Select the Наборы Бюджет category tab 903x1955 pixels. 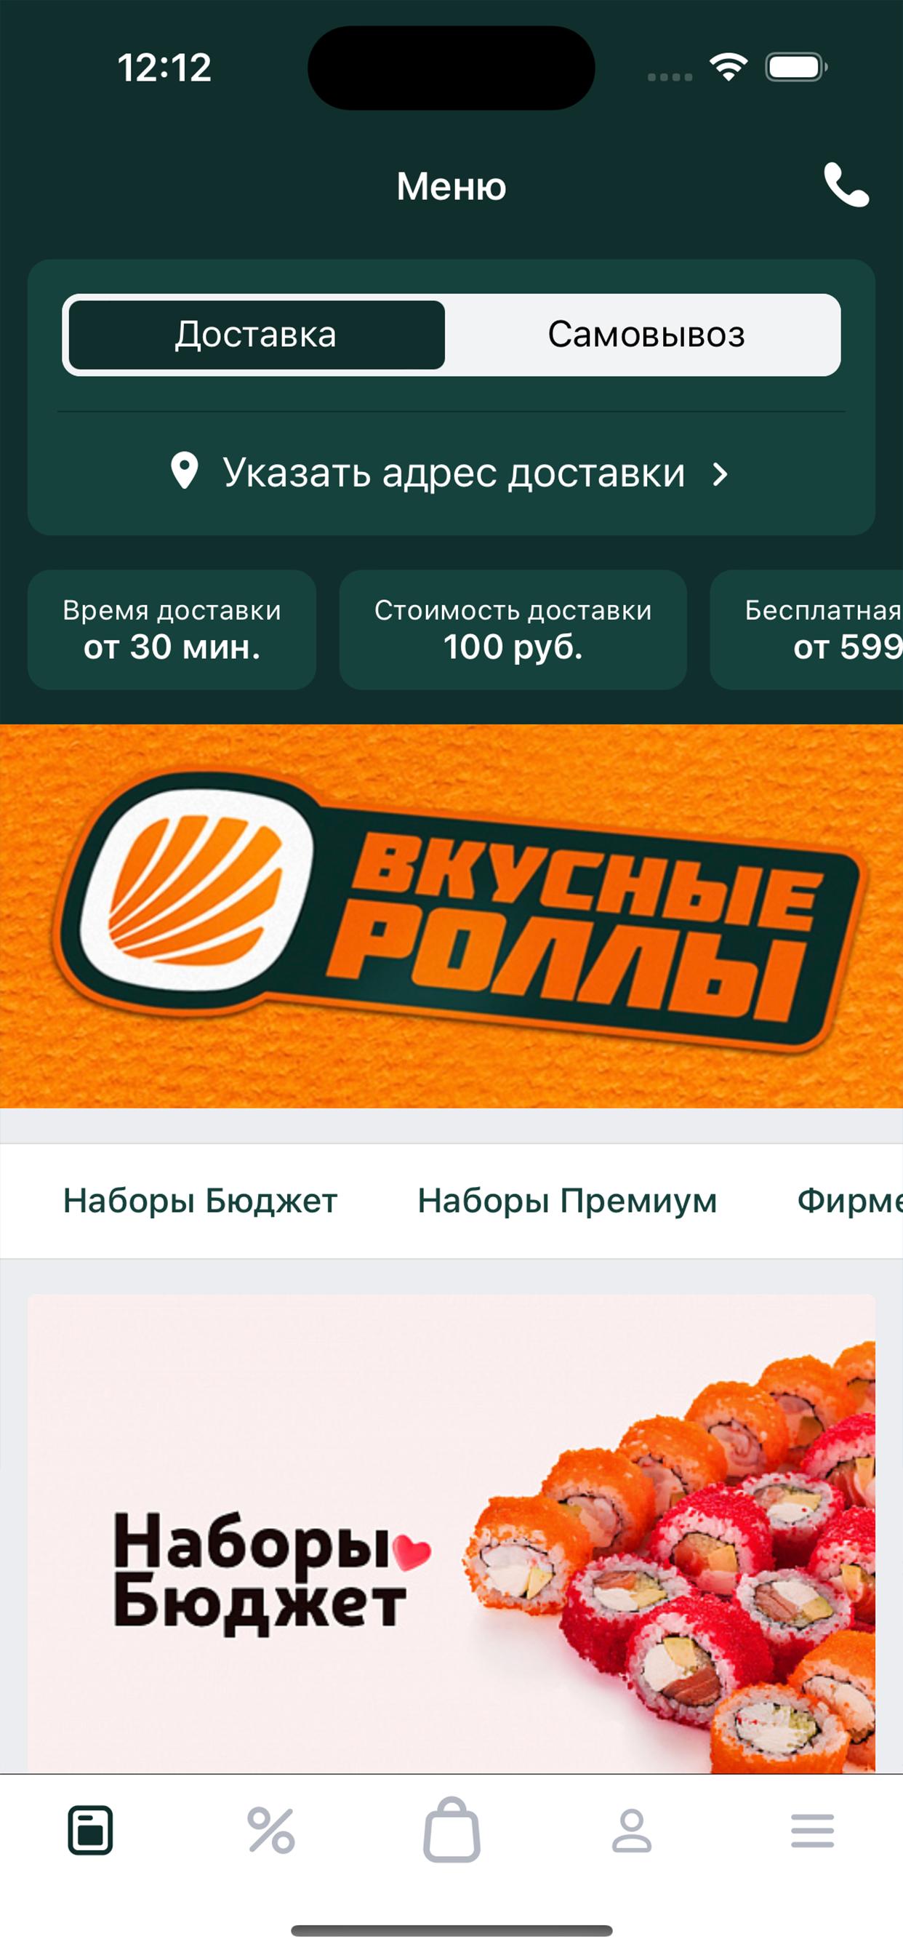tap(201, 1201)
